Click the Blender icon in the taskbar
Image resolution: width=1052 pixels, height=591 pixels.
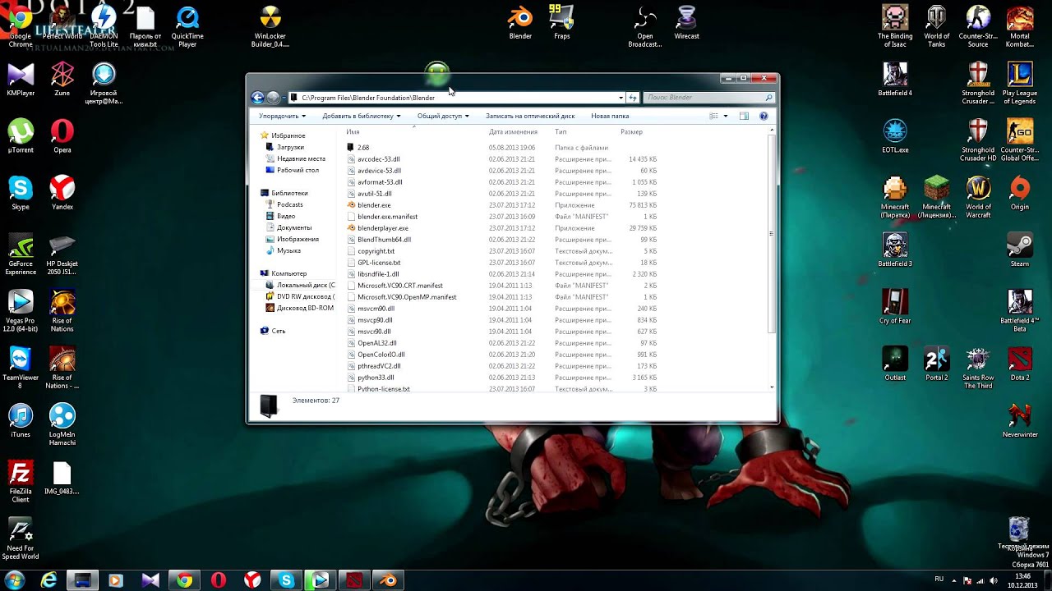(389, 580)
